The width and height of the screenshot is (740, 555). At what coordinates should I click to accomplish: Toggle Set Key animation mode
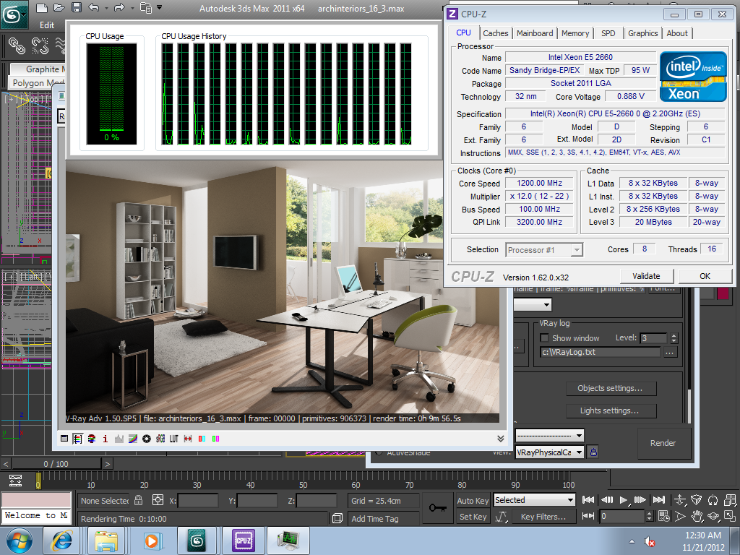(473, 517)
